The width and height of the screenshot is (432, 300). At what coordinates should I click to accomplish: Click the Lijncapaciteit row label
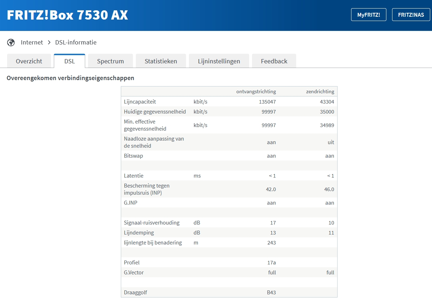140,102
